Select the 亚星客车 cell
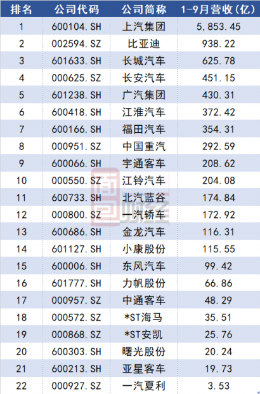The width and height of the screenshot is (260, 394). point(144,369)
